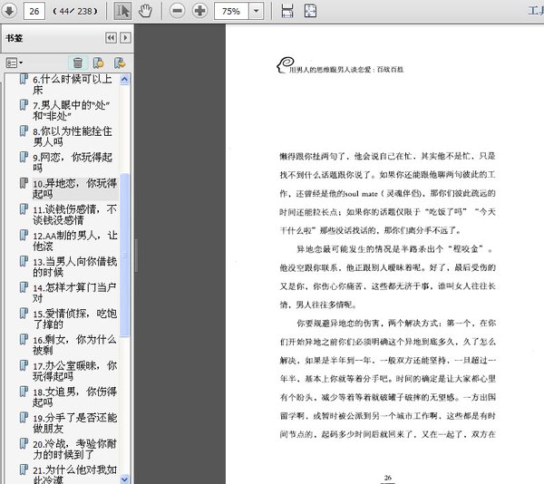The width and height of the screenshot is (544, 484).
Task: Open bookmark 6.什么时候可以上床
Action: coord(73,84)
